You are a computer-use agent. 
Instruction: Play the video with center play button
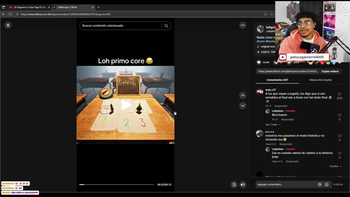pyautogui.click(x=126, y=105)
